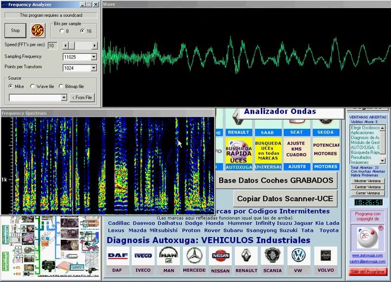Click the MOTORES label under Potenciar Motores
Image resolution: width=391 pixels, height=282 pixels.
(326, 166)
